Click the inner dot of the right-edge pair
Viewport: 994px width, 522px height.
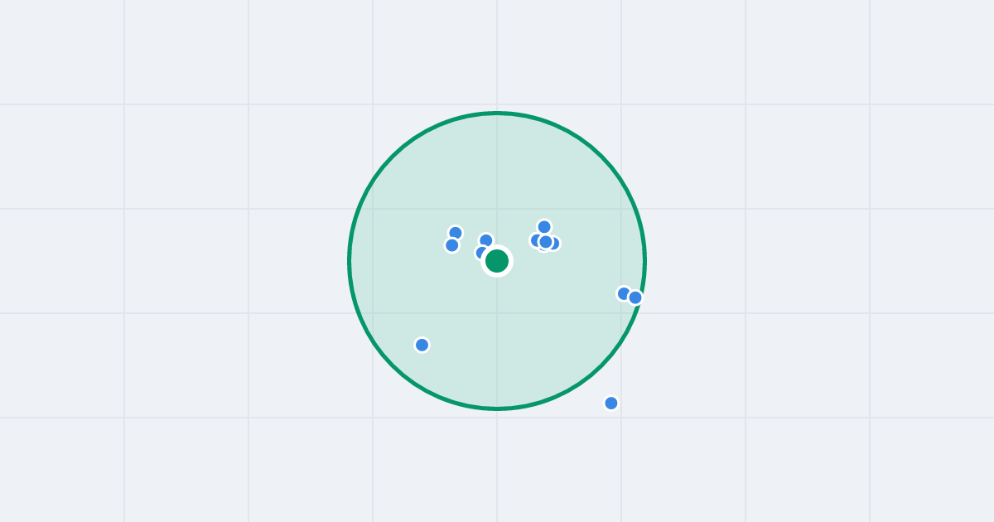(624, 293)
